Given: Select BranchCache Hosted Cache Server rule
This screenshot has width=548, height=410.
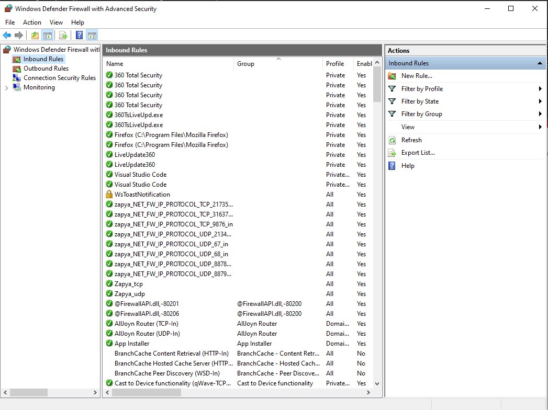Looking at the screenshot, I should click(x=173, y=363).
